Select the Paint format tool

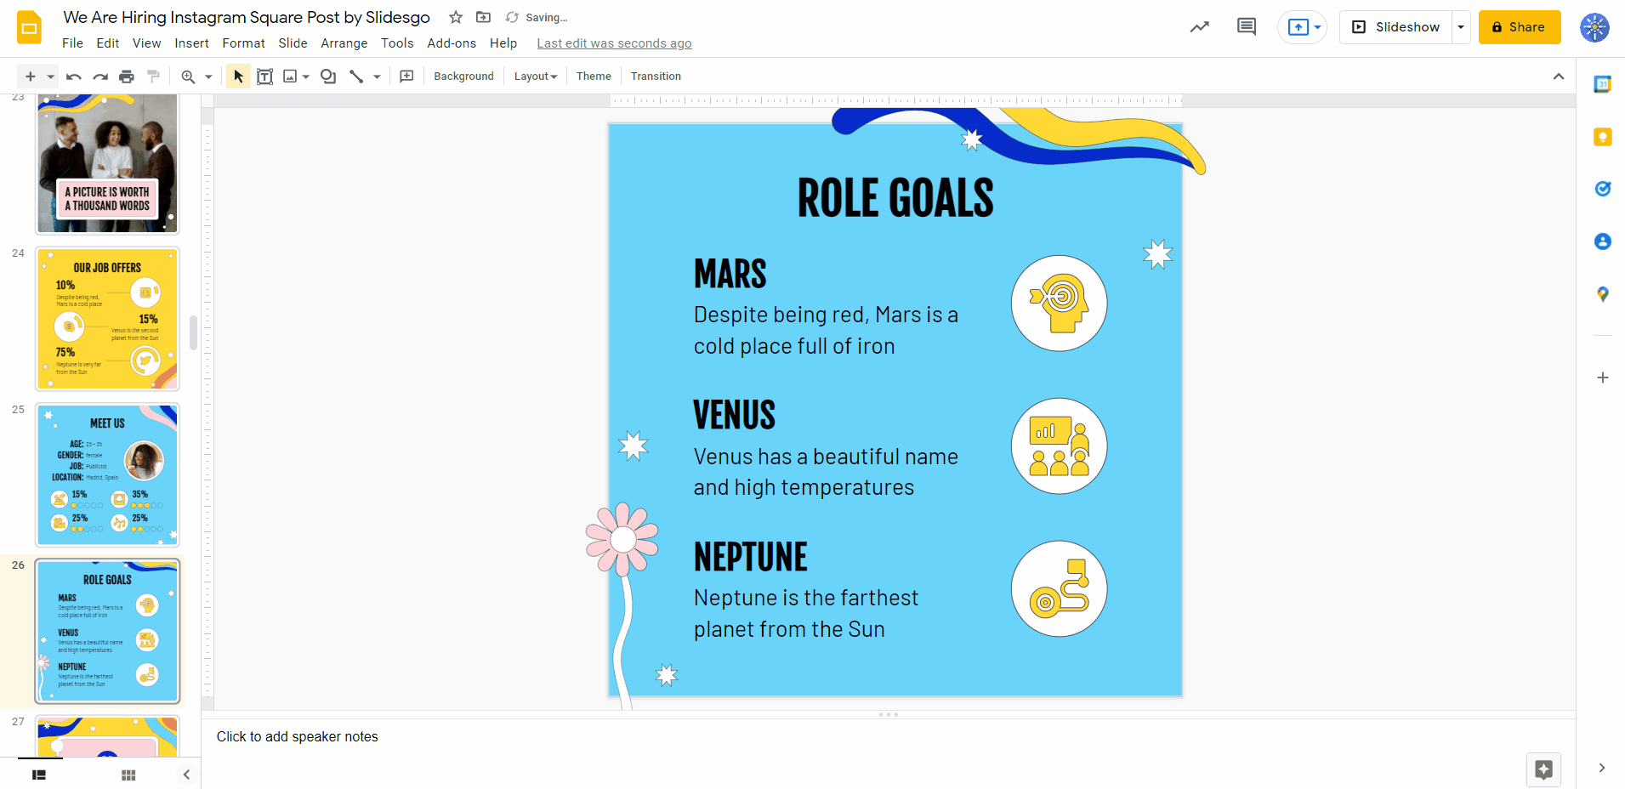(153, 77)
